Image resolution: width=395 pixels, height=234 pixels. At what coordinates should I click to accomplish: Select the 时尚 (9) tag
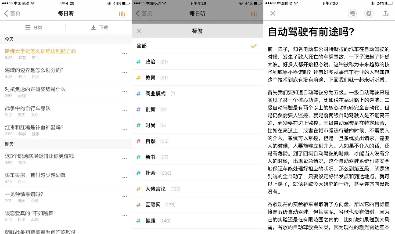click(197, 125)
